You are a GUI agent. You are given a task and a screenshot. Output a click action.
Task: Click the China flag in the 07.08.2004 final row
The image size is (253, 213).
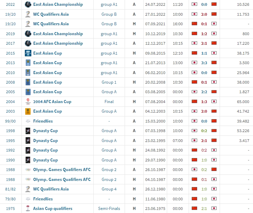(194, 102)
